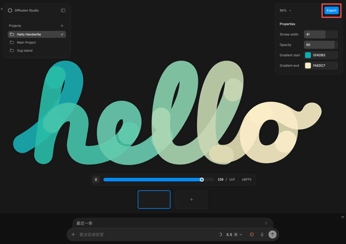Click the Gradient start color swatch
The width and height of the screenshot is (346, 244).
[308, 55]
